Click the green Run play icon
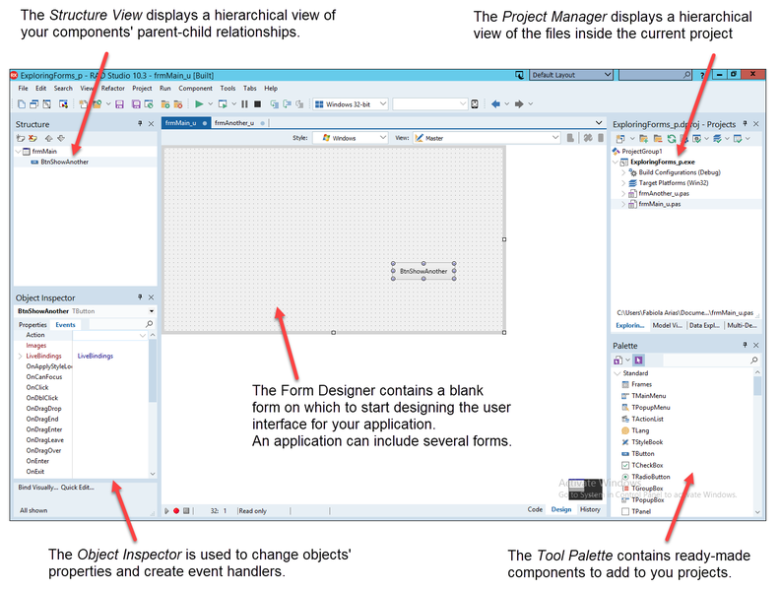This screenshot has height=591, width=780. [199, 104]
